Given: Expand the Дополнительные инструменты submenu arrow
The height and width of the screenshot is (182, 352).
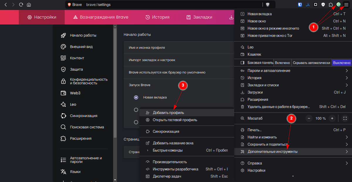Looking at the screenshot, I should (x=347, y=152).
